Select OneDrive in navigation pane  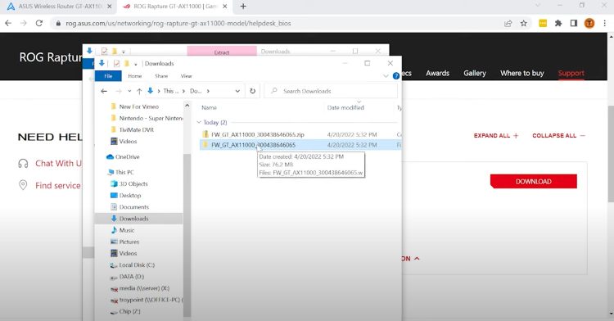[127, 157]
